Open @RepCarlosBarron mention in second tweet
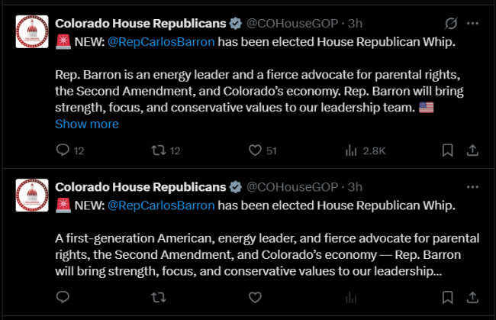Screen dimensions: 496x320 (x=161, y=205)
